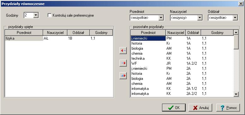Close the Przydziały równoczesne dialog
Viewport: 245px width, 115px height.
coord(241,4)
